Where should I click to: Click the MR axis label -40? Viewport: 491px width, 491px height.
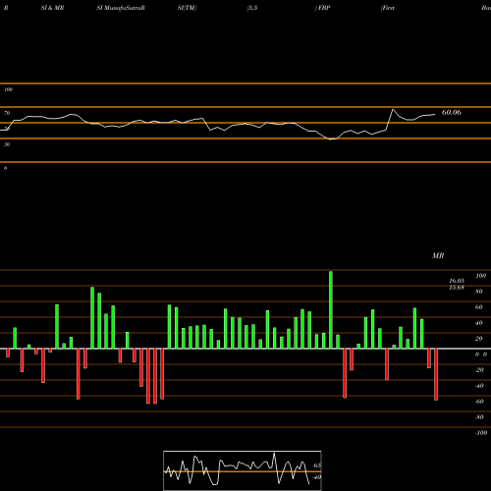(x=479, y=386)
